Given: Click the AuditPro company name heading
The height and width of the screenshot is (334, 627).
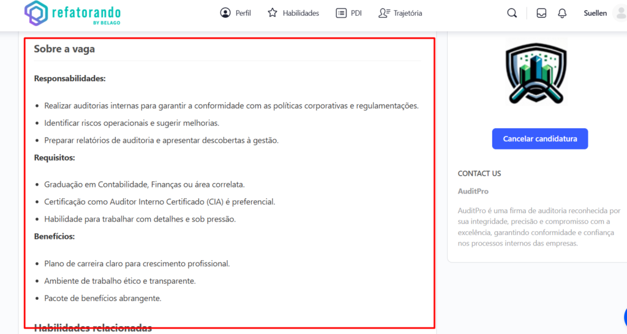Looking at the screenshot, I should pyautogui.click(x=473, y=191).
